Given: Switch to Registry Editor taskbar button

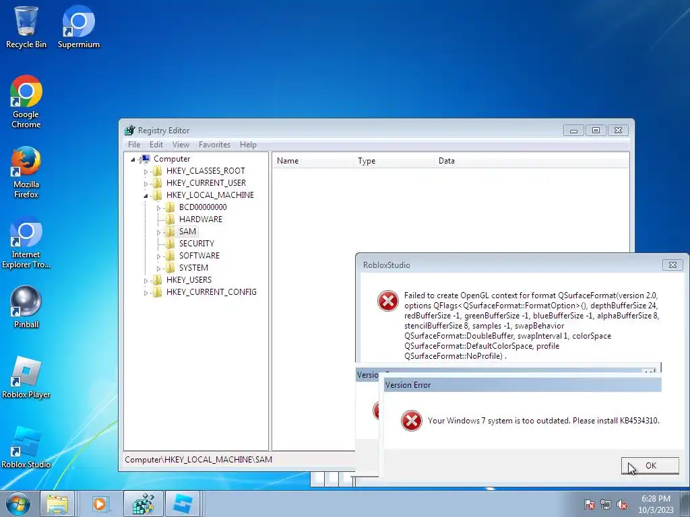Looking at the screenshot, I should tap(144, 504).
